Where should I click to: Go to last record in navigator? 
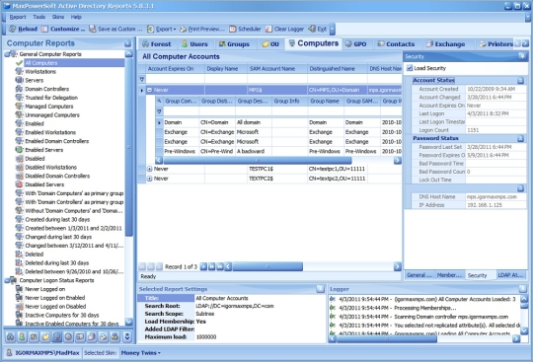click(x=219, y=267)
